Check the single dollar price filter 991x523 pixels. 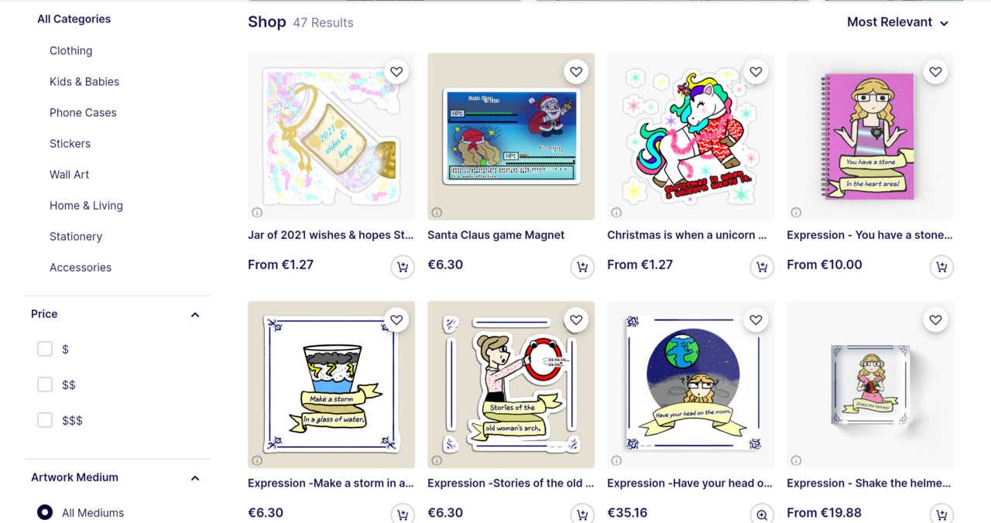pyautogui.click(x=45, y=349)
